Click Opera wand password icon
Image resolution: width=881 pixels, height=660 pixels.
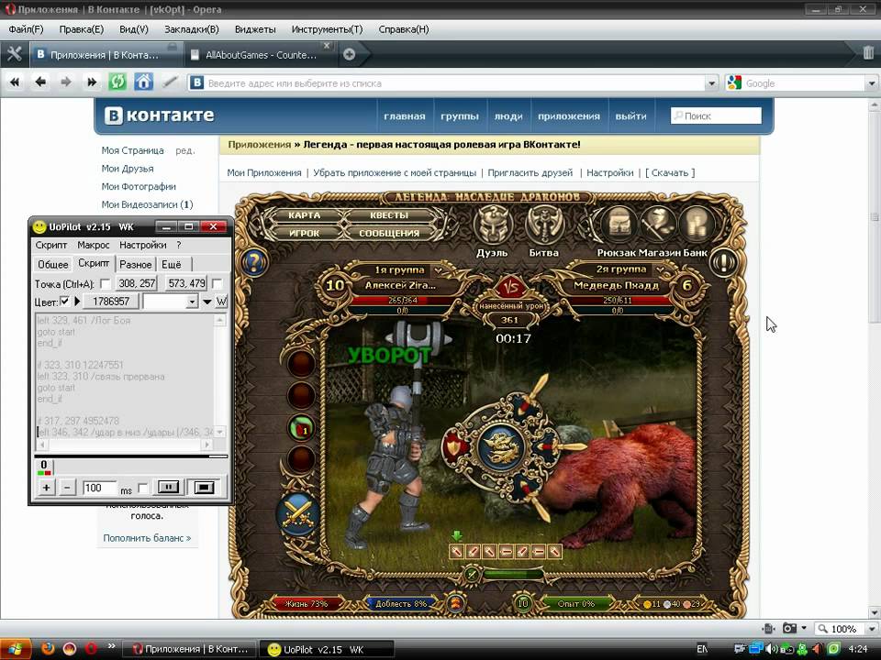click(x=170, y=82)
